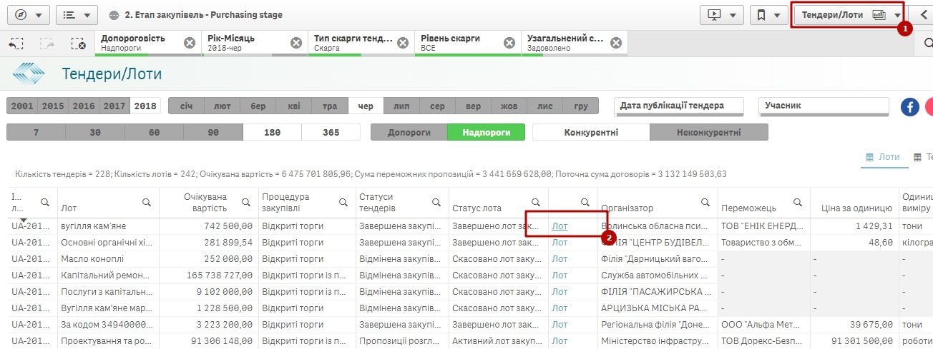Remove the Допороговість filter selection
Screen dimensions: 933x349
coord(190,43)
